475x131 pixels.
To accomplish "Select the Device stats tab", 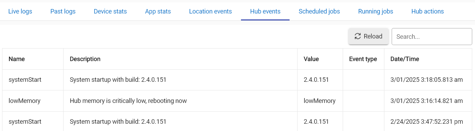I will pyautogui.click(x=110, y=11).
